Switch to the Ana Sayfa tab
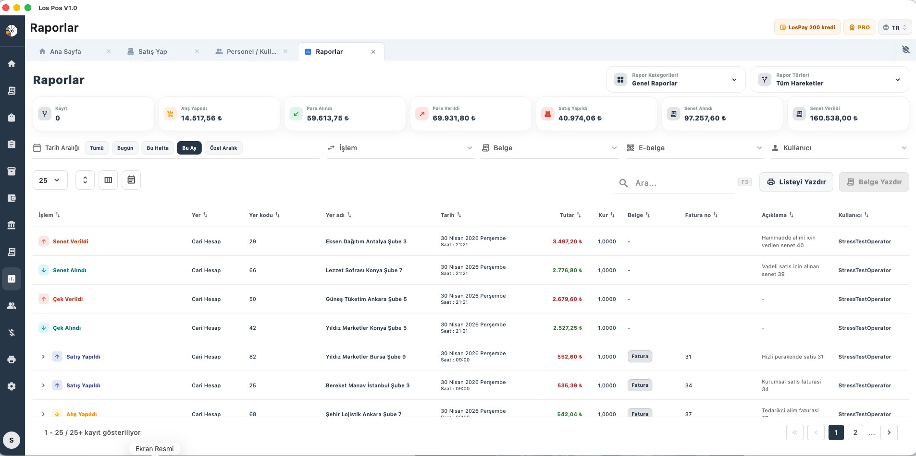This screenshot has width=916, height=456. point(65,51)
